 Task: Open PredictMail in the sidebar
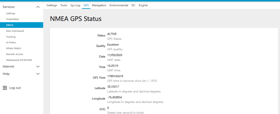12,19
